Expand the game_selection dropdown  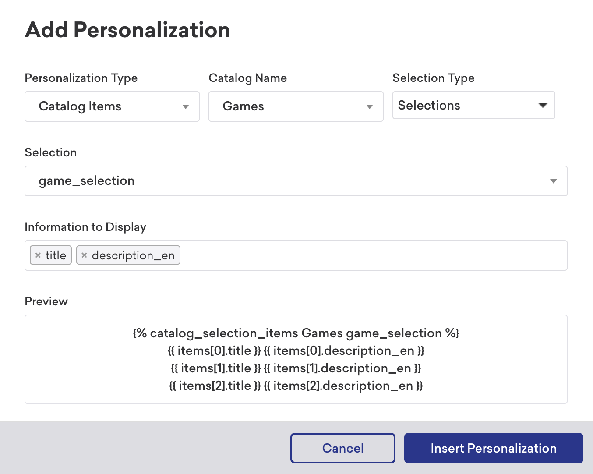pos(296,181)
